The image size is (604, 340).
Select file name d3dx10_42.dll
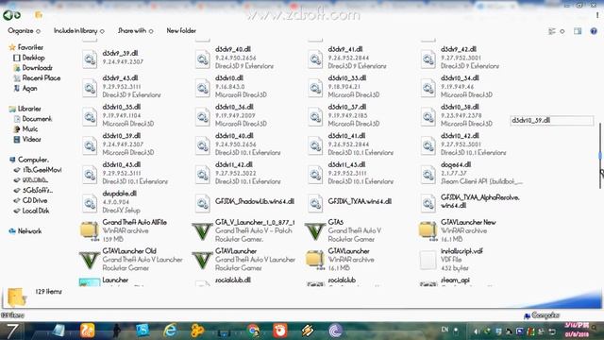[460, 136]
